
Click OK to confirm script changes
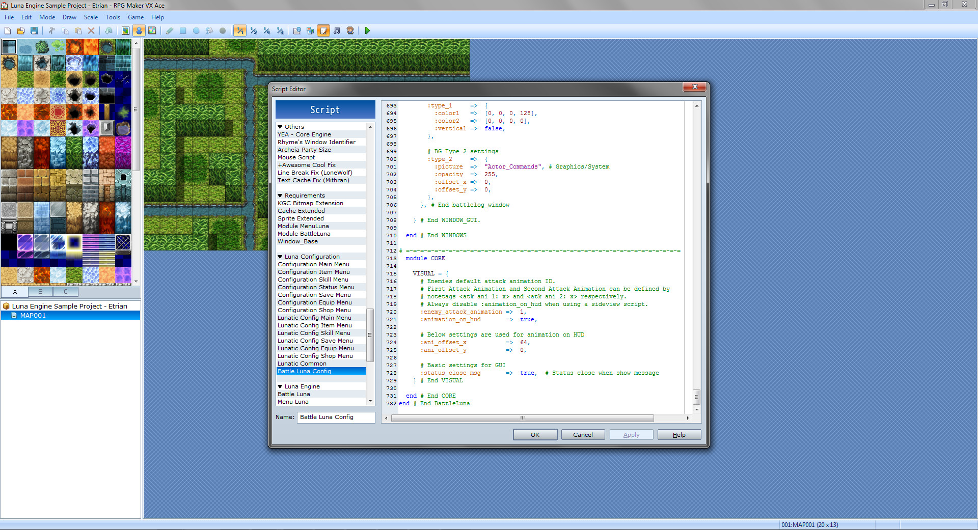(x=535, y=434)
